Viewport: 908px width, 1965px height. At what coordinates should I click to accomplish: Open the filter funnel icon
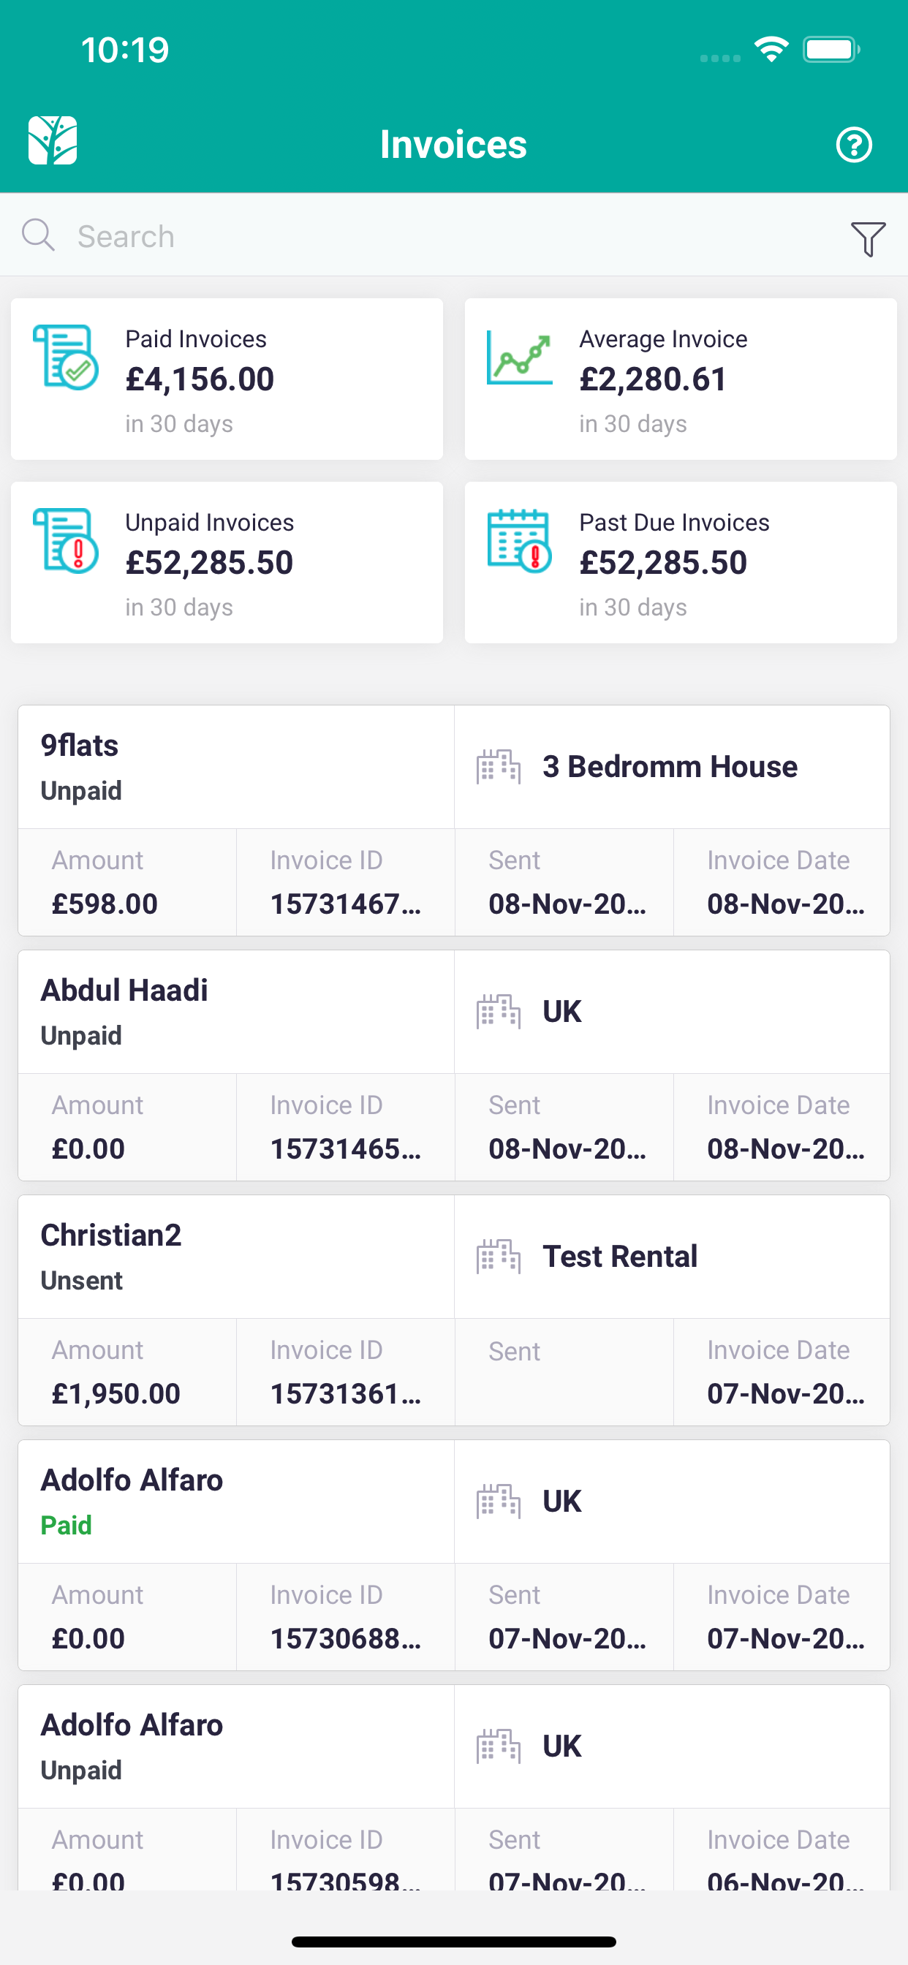click(x=868, y=239)
